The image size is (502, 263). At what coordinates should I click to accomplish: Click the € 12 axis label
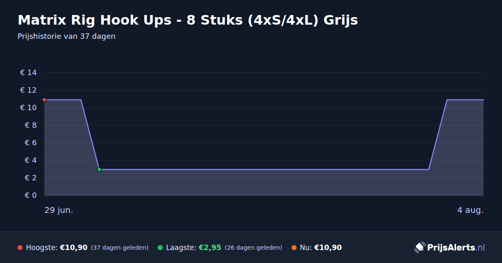28,90
